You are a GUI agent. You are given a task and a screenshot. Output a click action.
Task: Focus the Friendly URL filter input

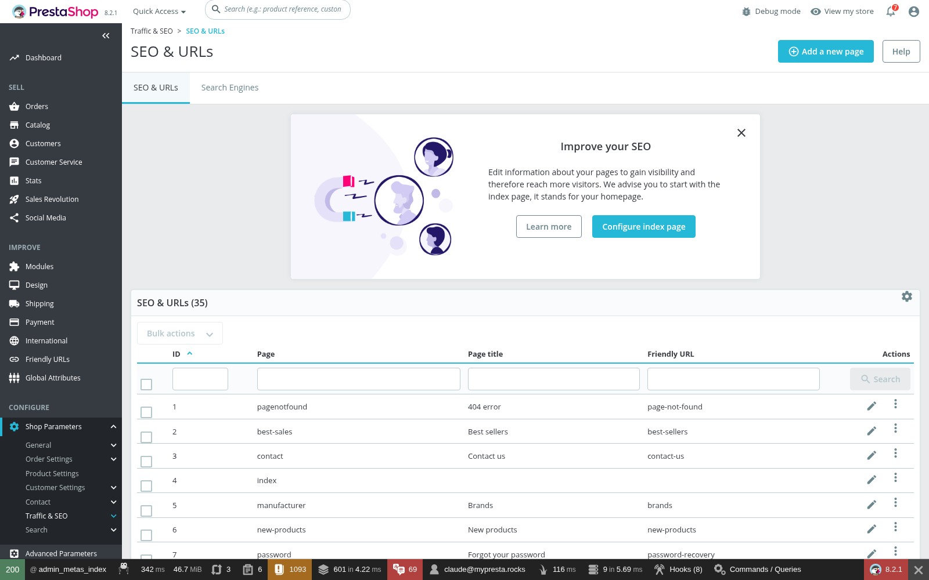(733, 379)
